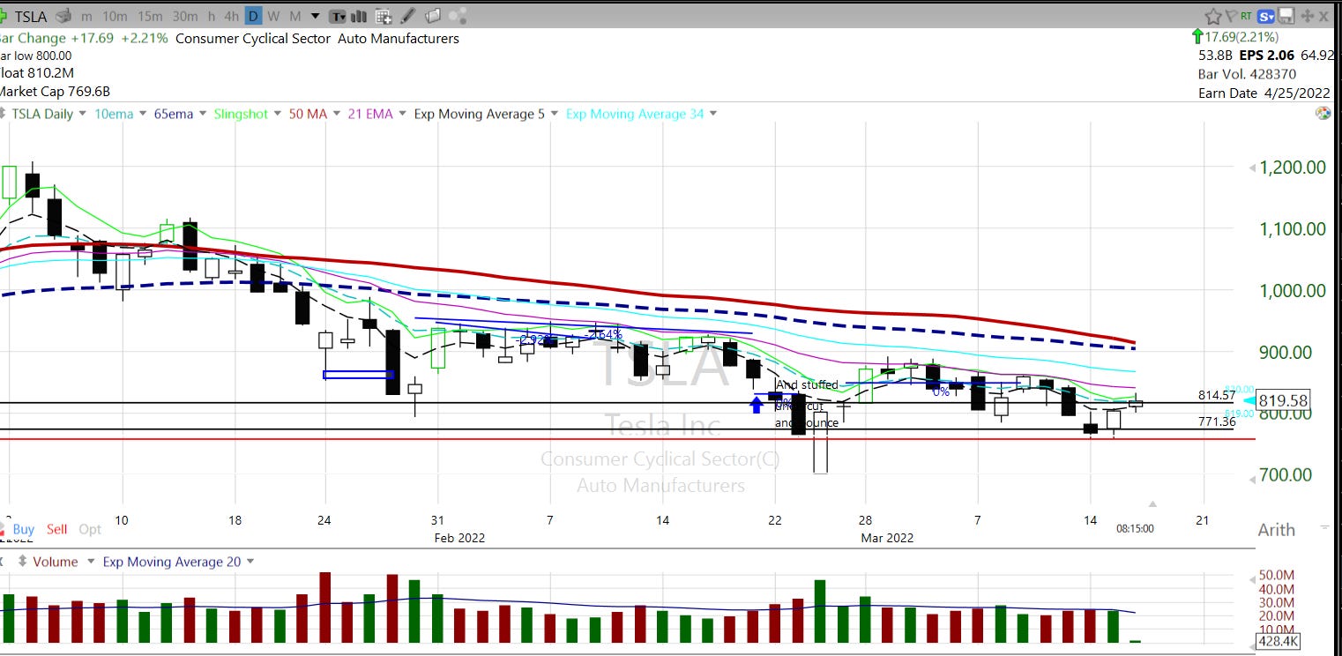The height and width of the screenshot is (656, 1342).
Task: Open the notes folder icon in toolbar
Action: coord(432,16)
